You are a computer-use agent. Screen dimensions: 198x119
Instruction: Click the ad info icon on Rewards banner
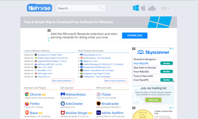coord(49,38)
